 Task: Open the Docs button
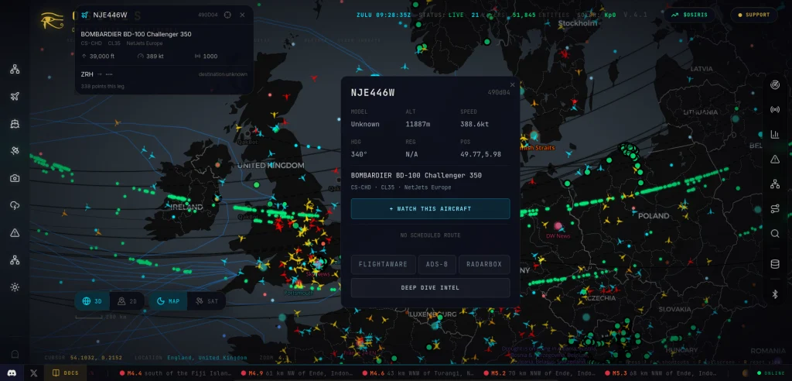(65, 373)
